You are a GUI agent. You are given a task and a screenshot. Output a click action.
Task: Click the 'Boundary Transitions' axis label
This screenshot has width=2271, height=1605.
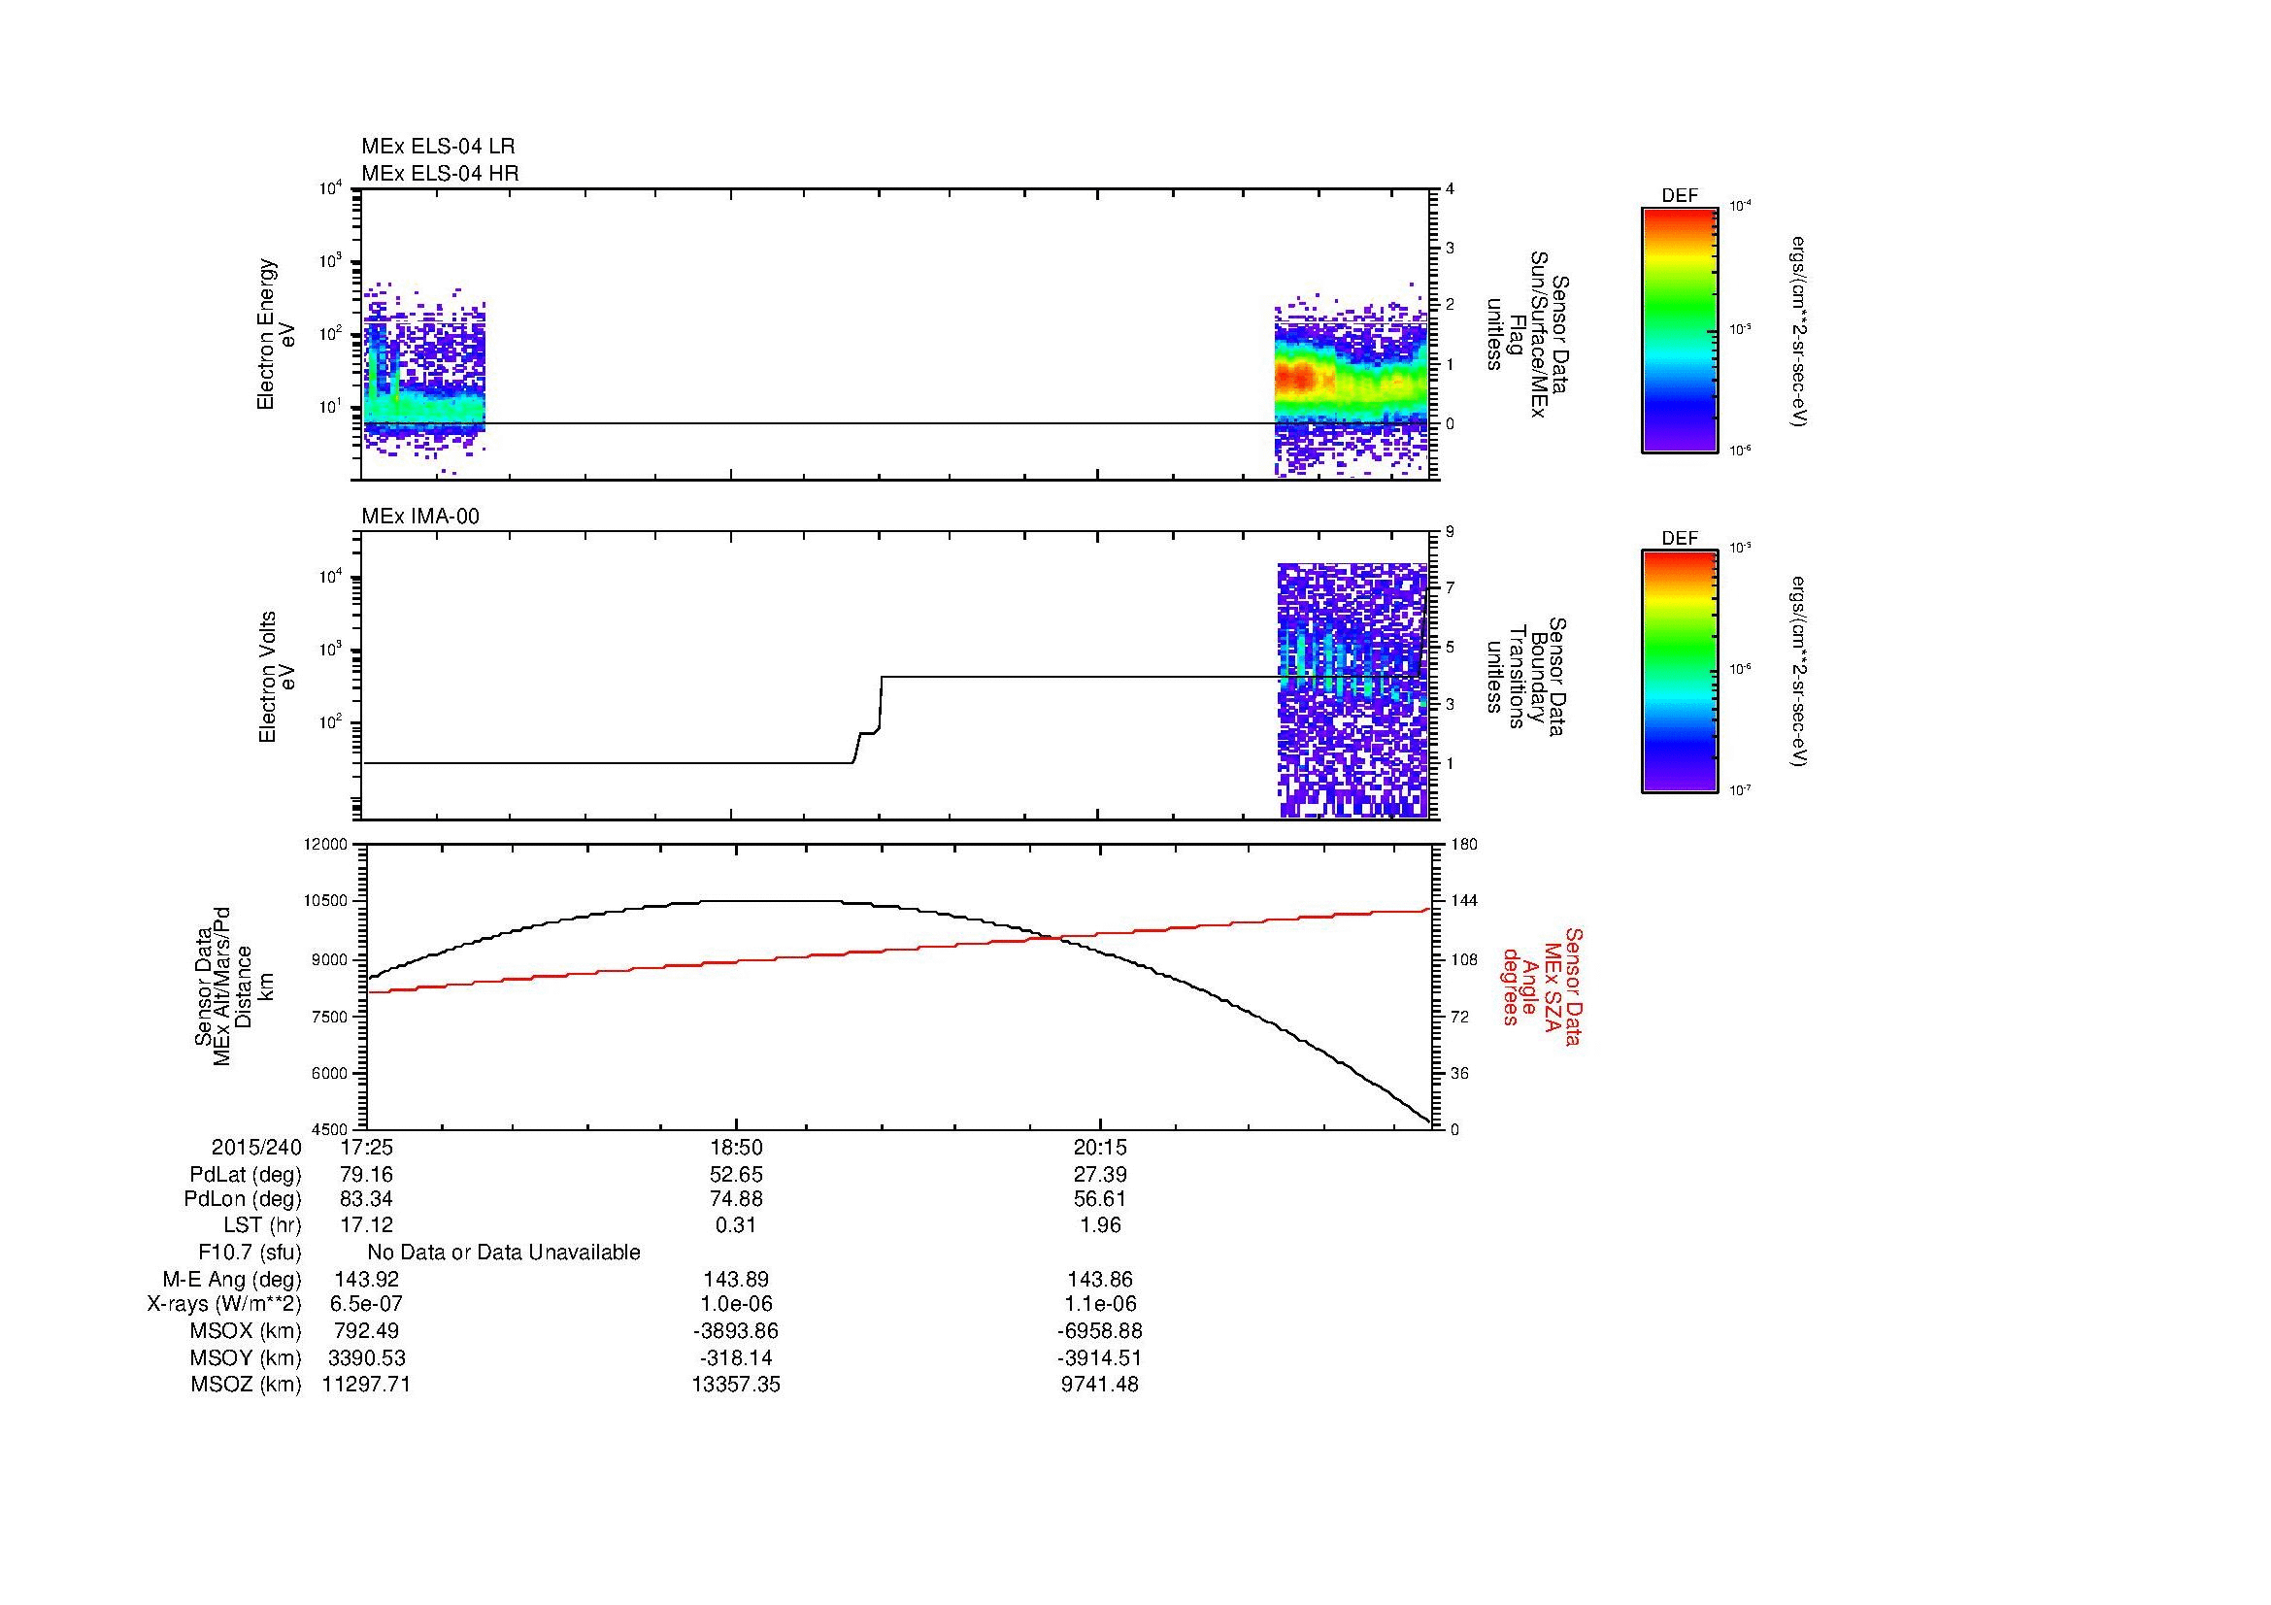click(x=1525, y=677)
